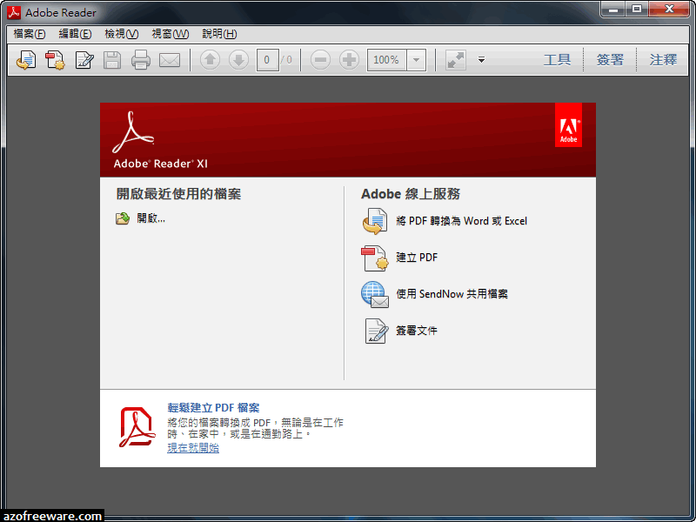
Task: Open the 說明(H) menu
Action: tap(219, 34)
